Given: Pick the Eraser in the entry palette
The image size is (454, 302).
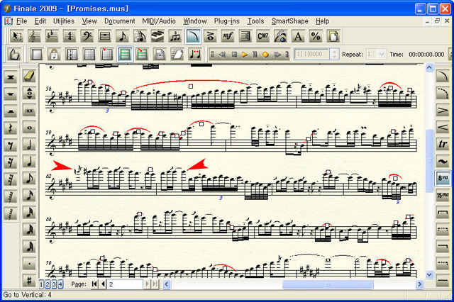Looking at the screenshot, I should click(29, 77).
